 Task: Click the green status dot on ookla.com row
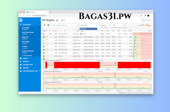[x=44, y=53]
